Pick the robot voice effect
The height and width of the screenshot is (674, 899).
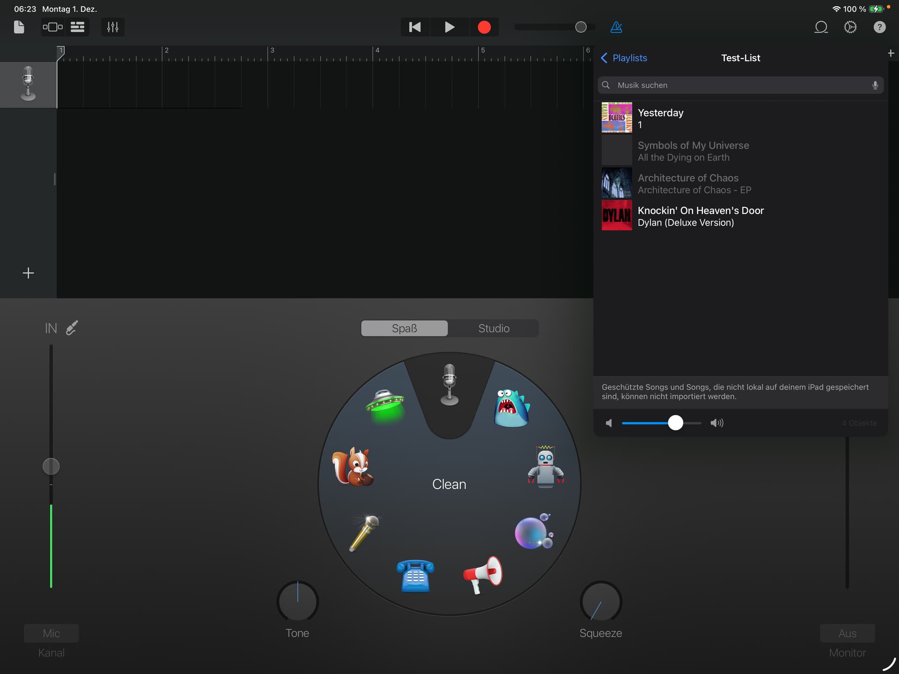(545, 467)
